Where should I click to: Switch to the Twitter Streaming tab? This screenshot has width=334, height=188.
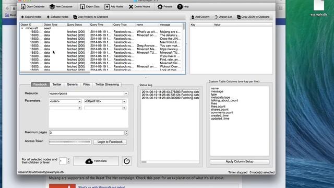pos(107,85)
